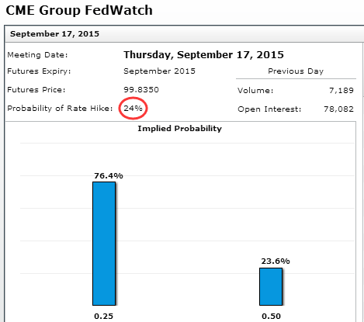Click 'Thursday, September 17, 2015' meeting date
This screenshot has height=322, width=364.
click(x=203, y=55)
